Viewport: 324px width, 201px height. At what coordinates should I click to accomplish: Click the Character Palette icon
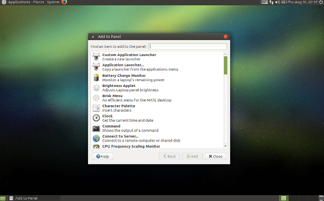pos(96,108)
